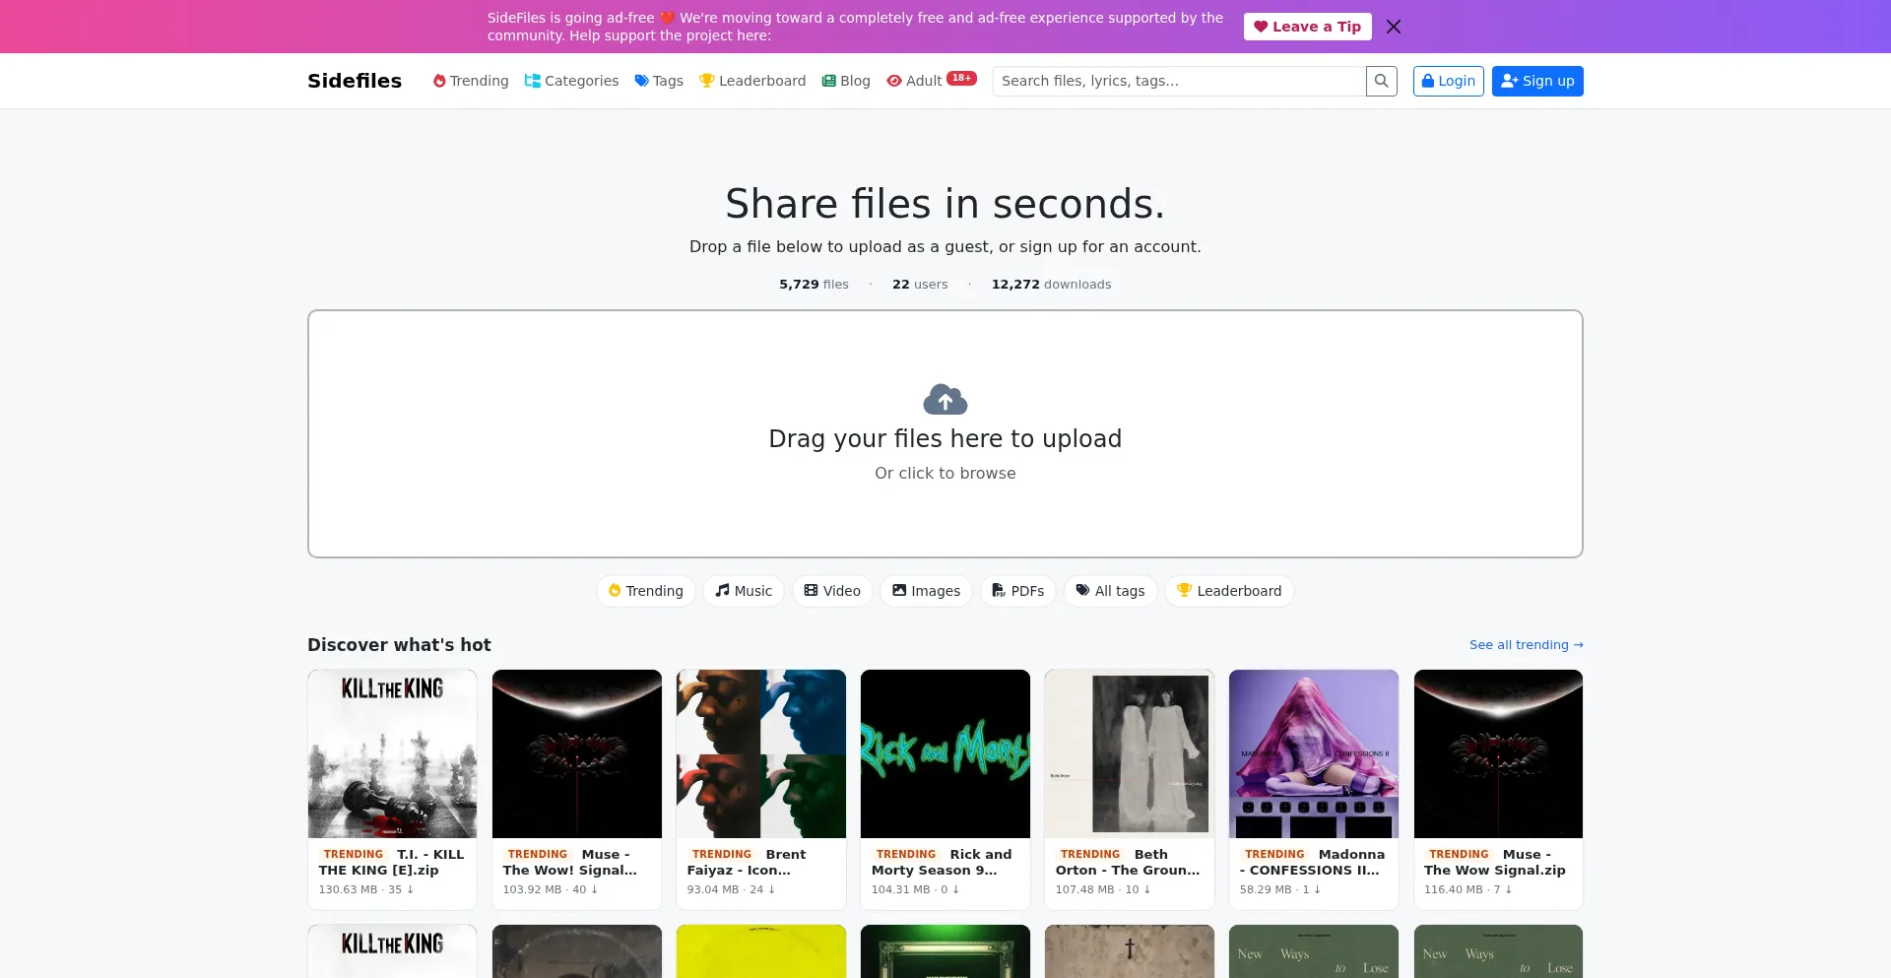Select the Trending filter pill
Viewport: 1891px width, 978px height.
[x=646, y=591]
